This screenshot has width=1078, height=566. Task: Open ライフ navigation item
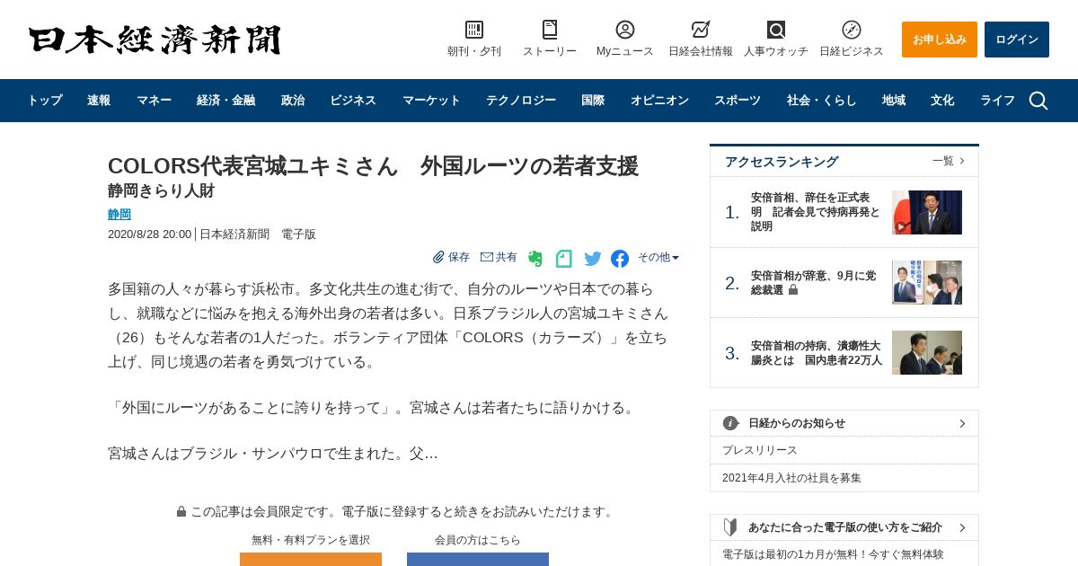pyautogui.click(x=997, y=101)
